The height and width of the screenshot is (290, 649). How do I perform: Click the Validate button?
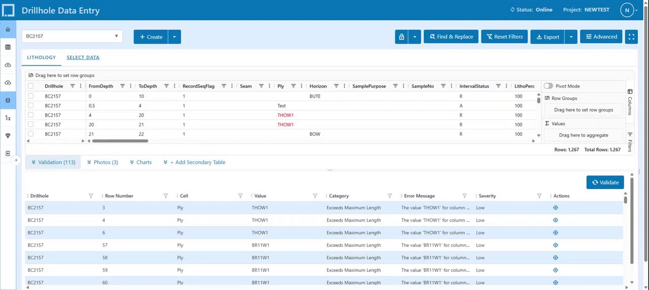(x=605, y=183)
